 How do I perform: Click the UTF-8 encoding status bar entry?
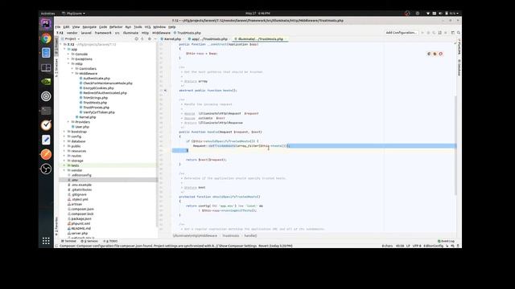[x=417, y=246]
